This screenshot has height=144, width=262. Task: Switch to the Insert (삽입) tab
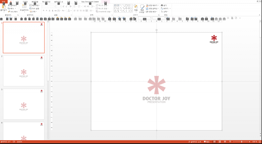click(x=17, y=2)
